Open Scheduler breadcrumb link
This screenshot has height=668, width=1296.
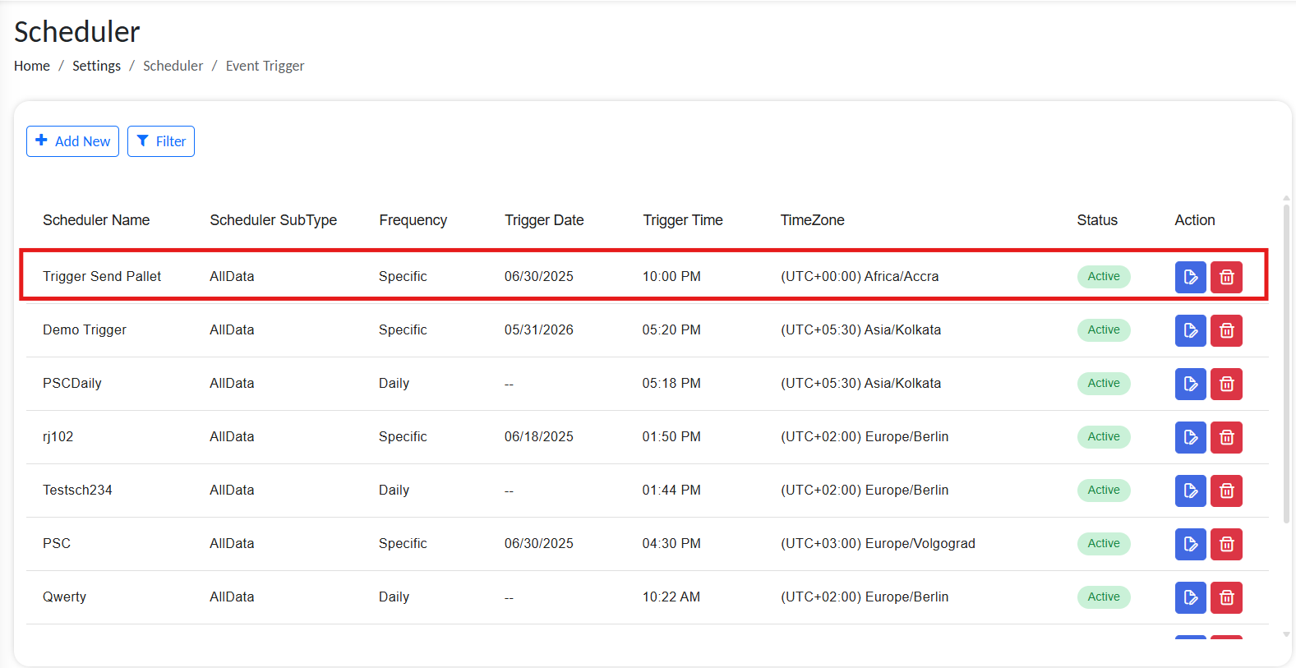click(x=173, y=66)
